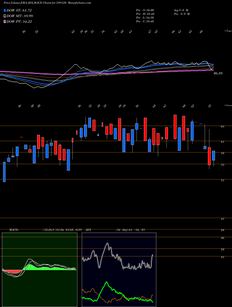
Task: Click the 55 price axis label
Action: (222, 165)
